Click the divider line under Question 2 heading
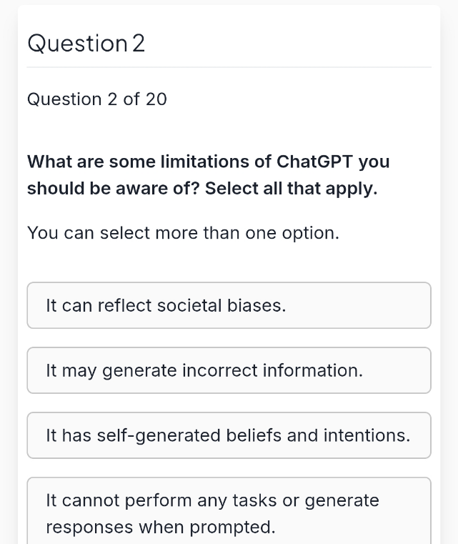 point(229,67)
